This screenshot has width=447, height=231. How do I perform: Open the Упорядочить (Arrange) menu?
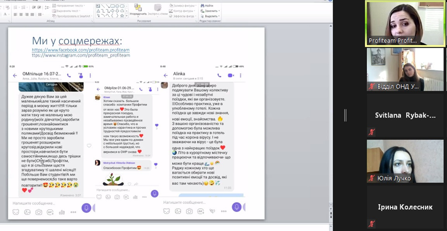pos(138,9)
